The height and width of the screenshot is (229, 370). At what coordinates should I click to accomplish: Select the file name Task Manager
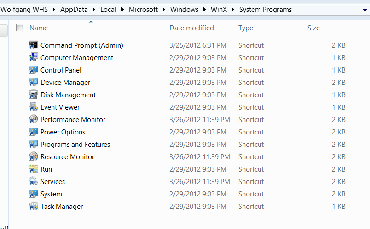[62, 207]
